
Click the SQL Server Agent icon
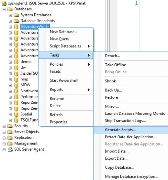tap(10, 149)
